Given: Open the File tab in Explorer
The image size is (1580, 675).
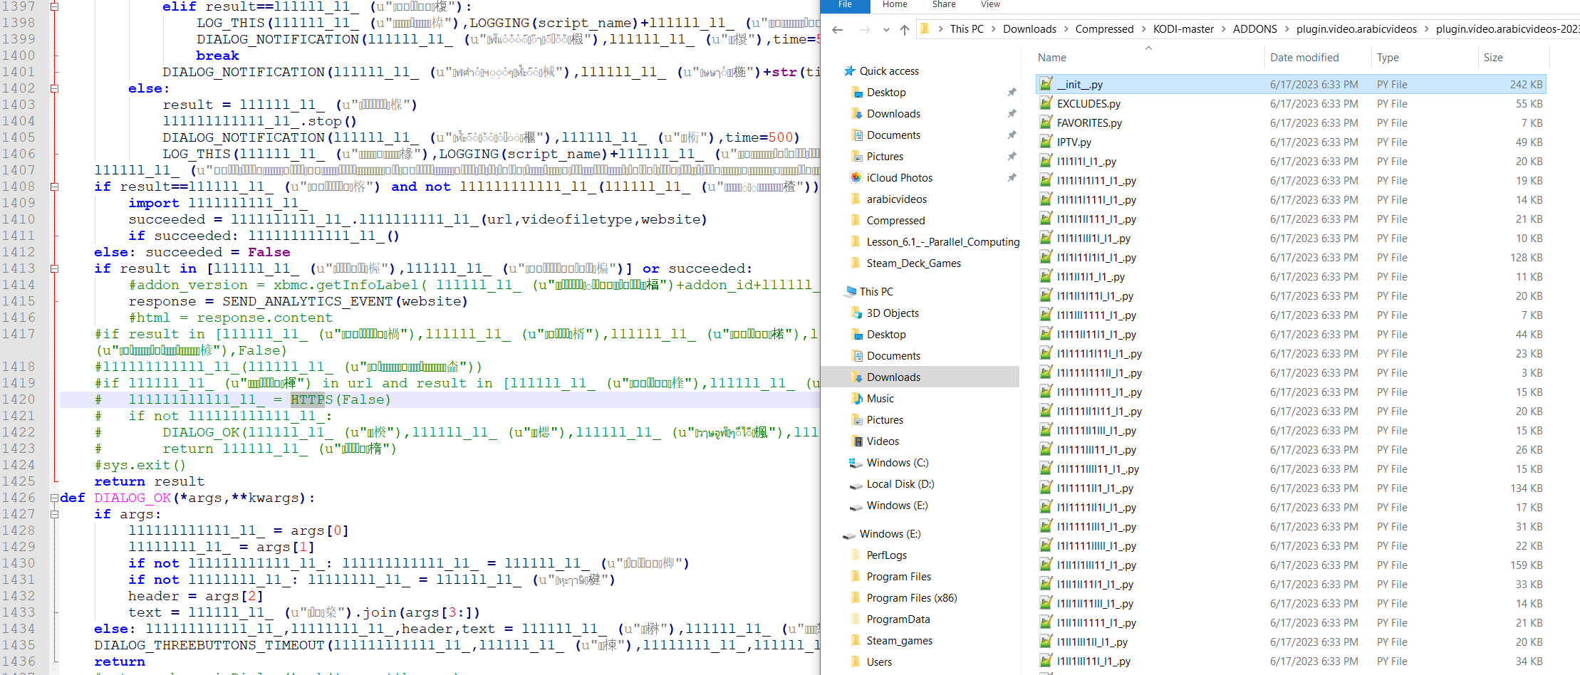Looking at the screenshot, I should pos(846,5).
